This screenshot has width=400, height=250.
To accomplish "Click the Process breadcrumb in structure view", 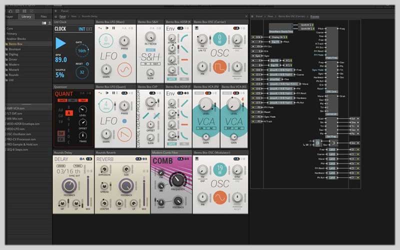I will click(314, 16).
